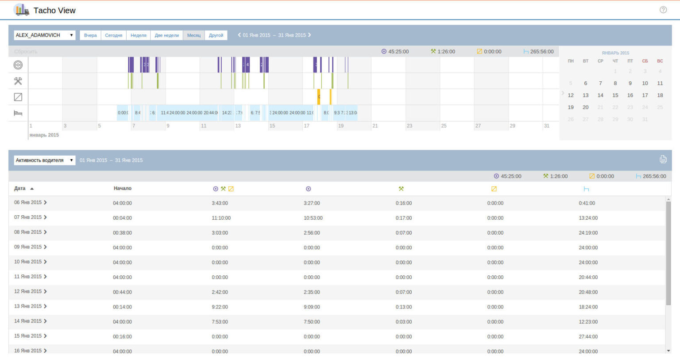
Task: Go to next month using right arrow
Action: (309, 35)
